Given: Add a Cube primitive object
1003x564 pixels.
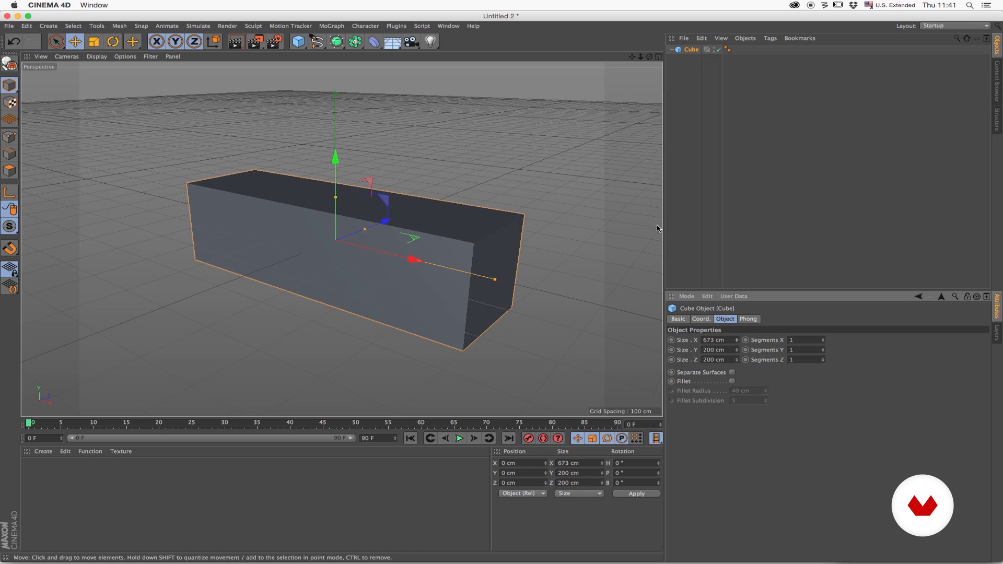Looking at the screenshot, I should click(298, 42).
